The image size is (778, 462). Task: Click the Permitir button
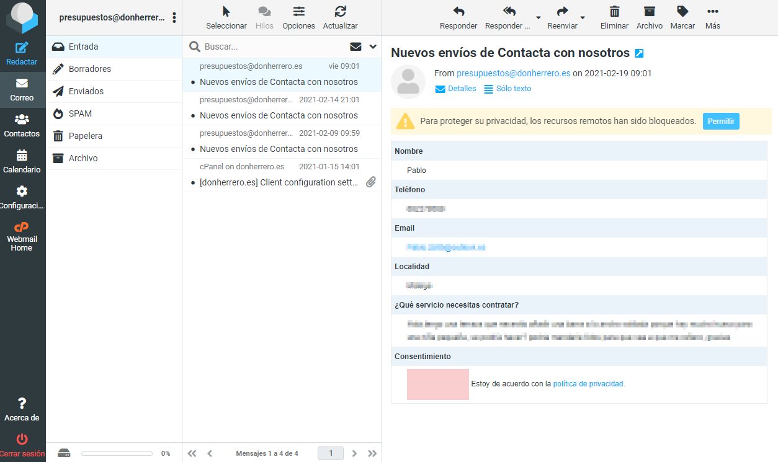[720, 122]
